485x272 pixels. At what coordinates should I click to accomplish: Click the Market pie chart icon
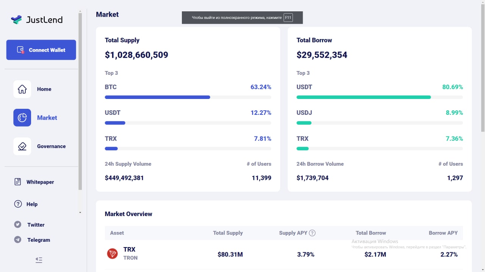pyautogui.click(x=22, y=117)
